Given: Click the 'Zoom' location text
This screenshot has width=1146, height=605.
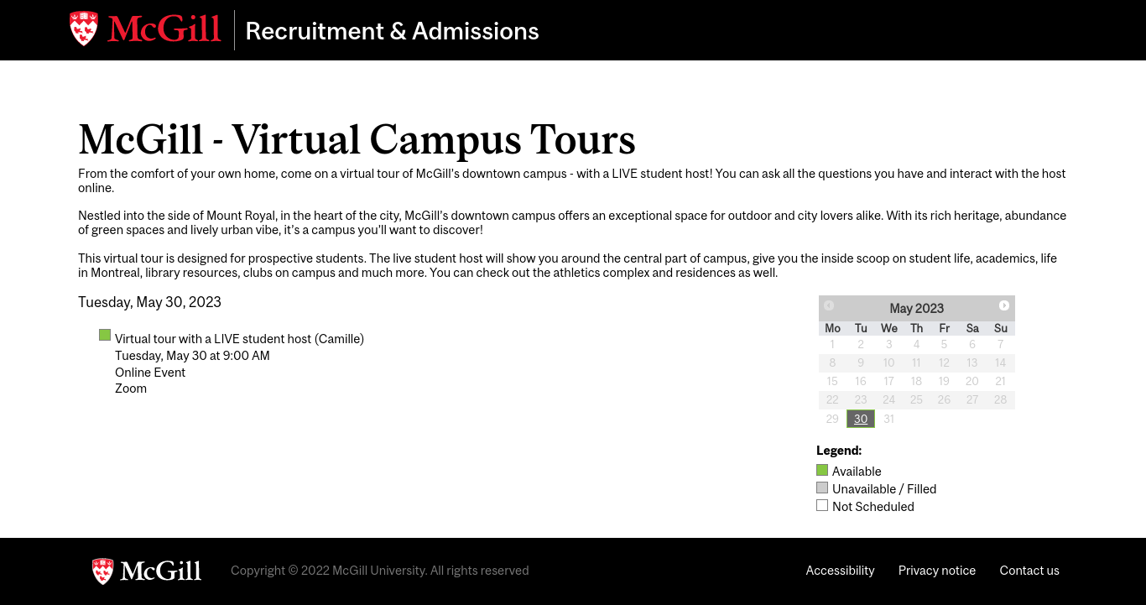Looking at the screenshot, I should (x=131, y=389).
